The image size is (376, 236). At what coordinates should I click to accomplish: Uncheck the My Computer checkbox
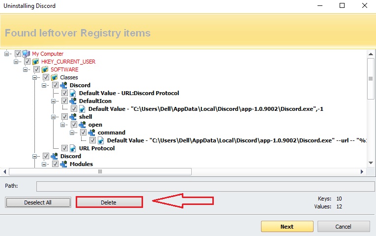18,54
